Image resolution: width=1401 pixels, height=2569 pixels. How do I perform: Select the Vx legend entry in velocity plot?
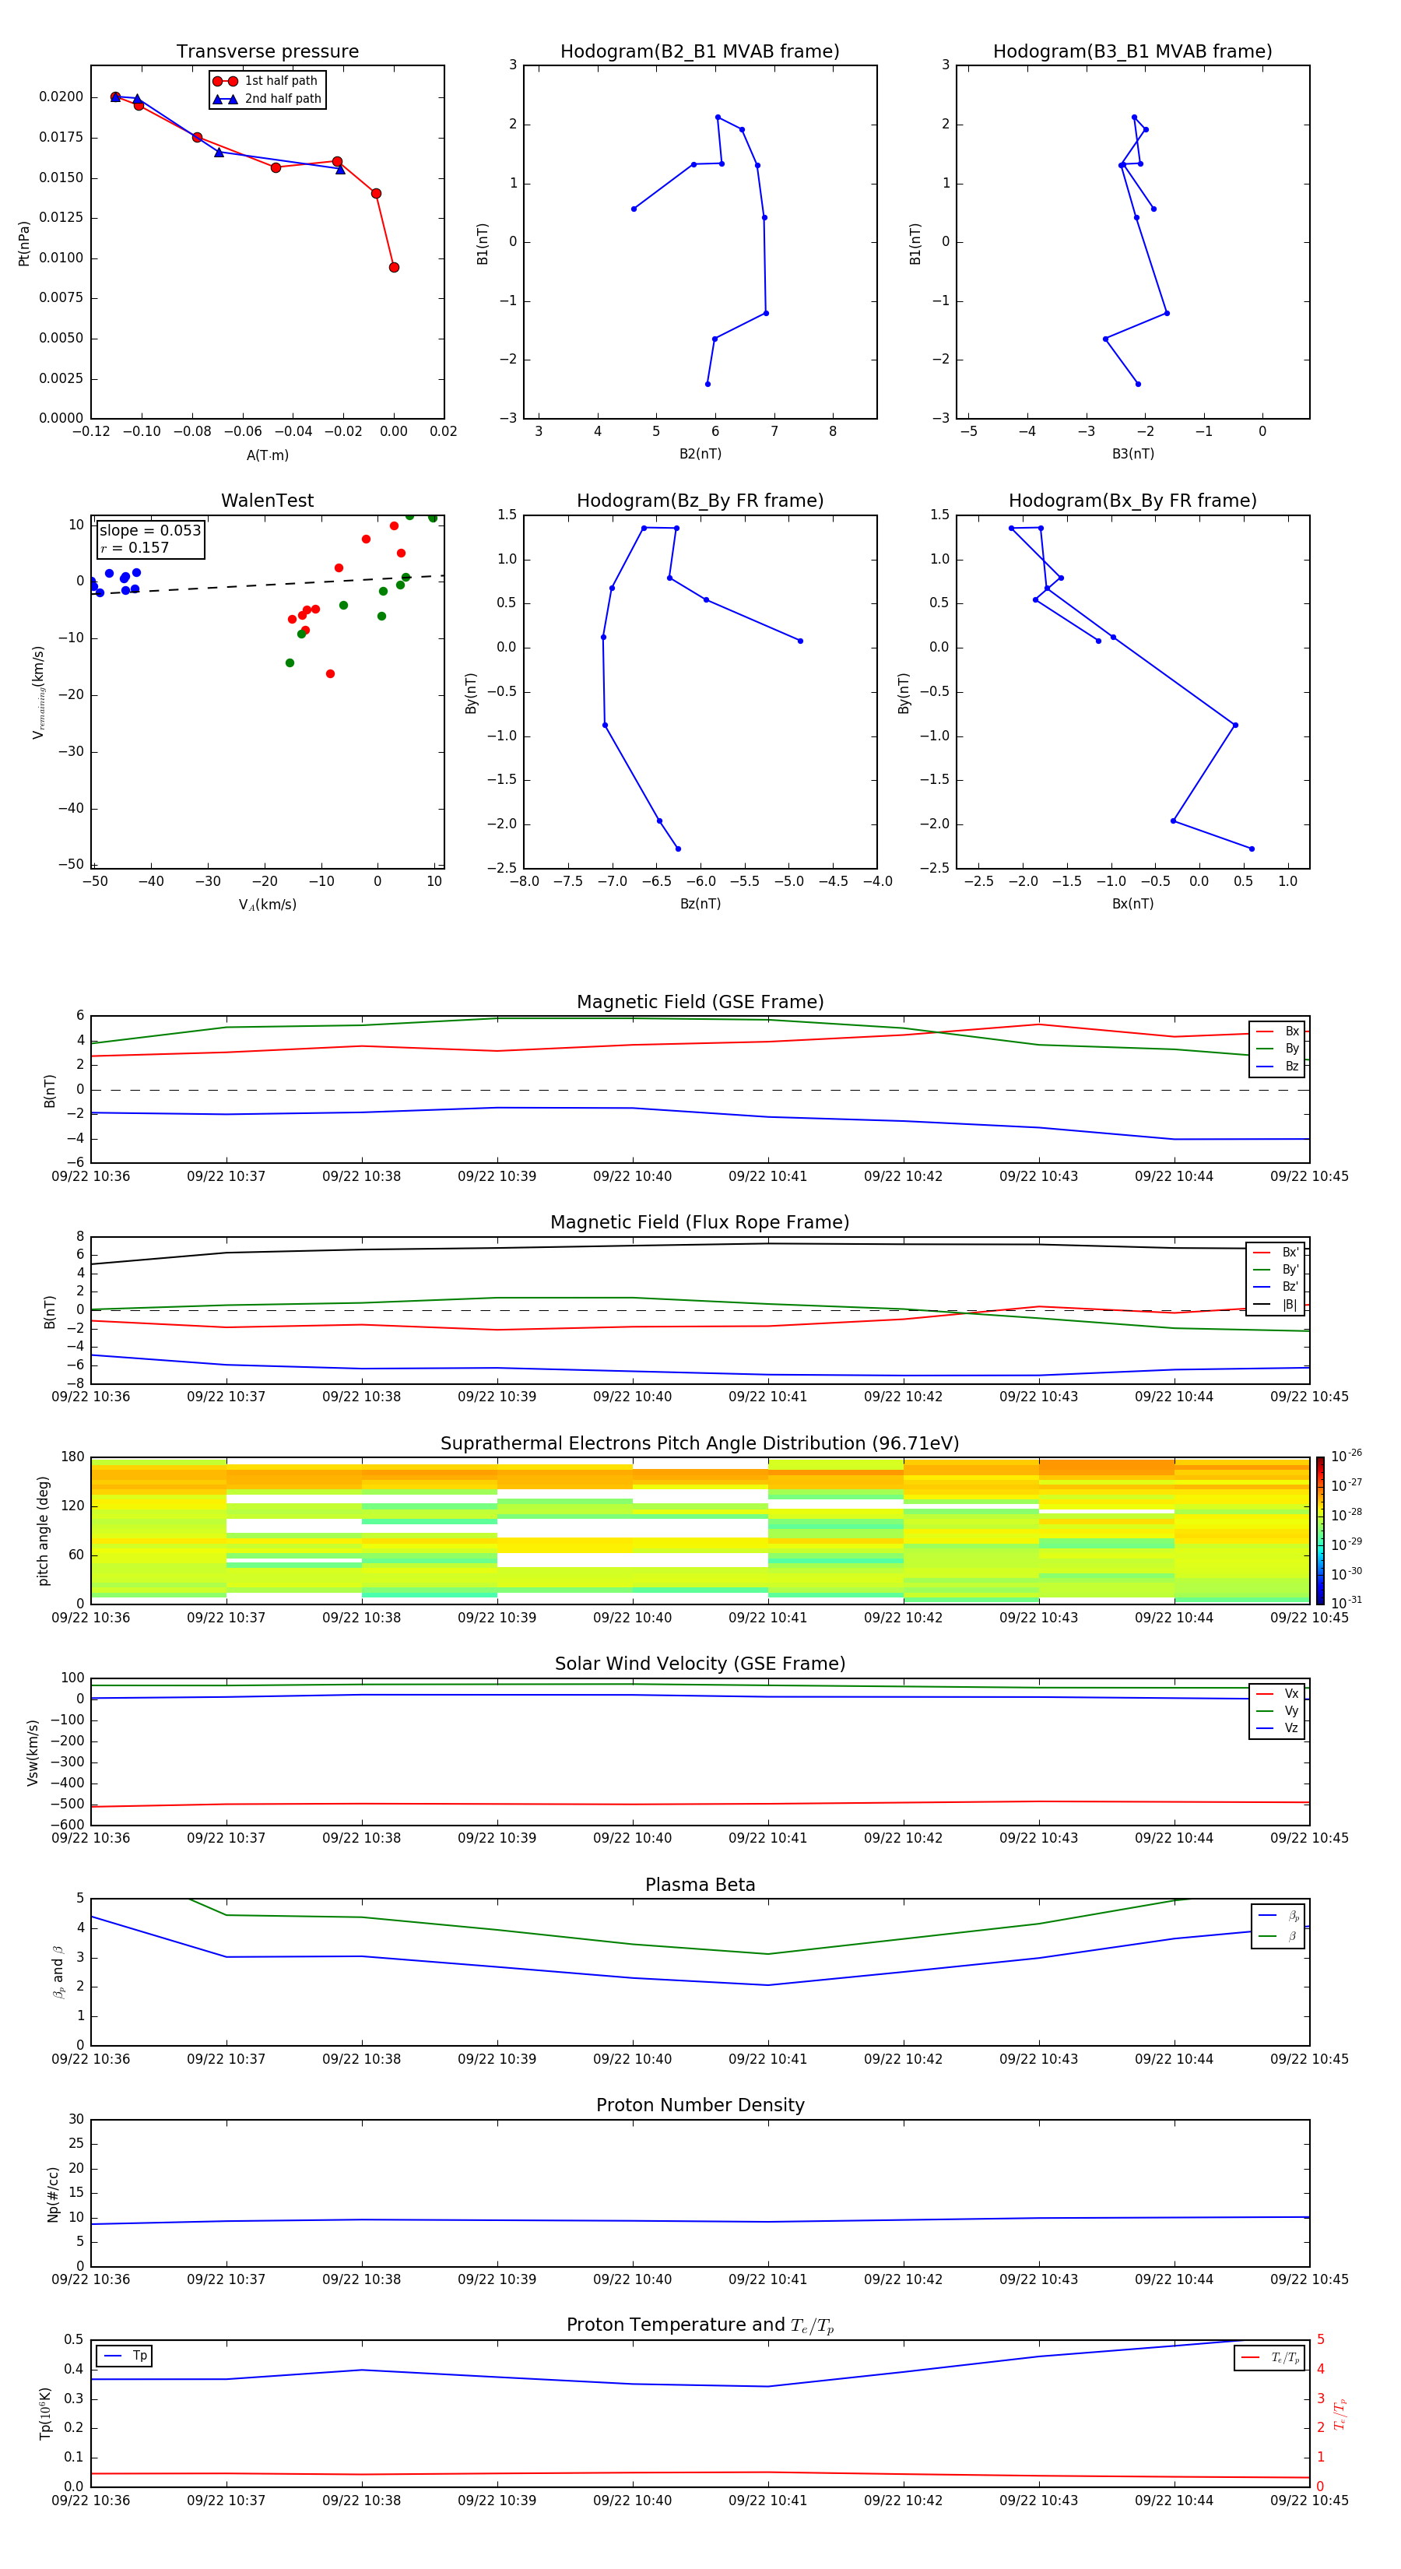1277,1695
